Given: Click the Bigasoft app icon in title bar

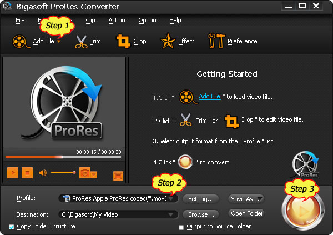Looking at the screenshot, I should [x=7, y=6].
